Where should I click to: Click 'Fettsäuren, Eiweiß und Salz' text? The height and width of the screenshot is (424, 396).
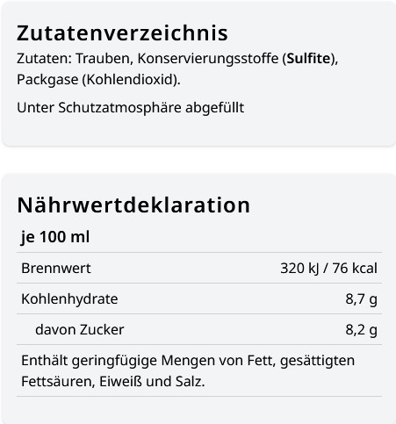click(113, 382)
